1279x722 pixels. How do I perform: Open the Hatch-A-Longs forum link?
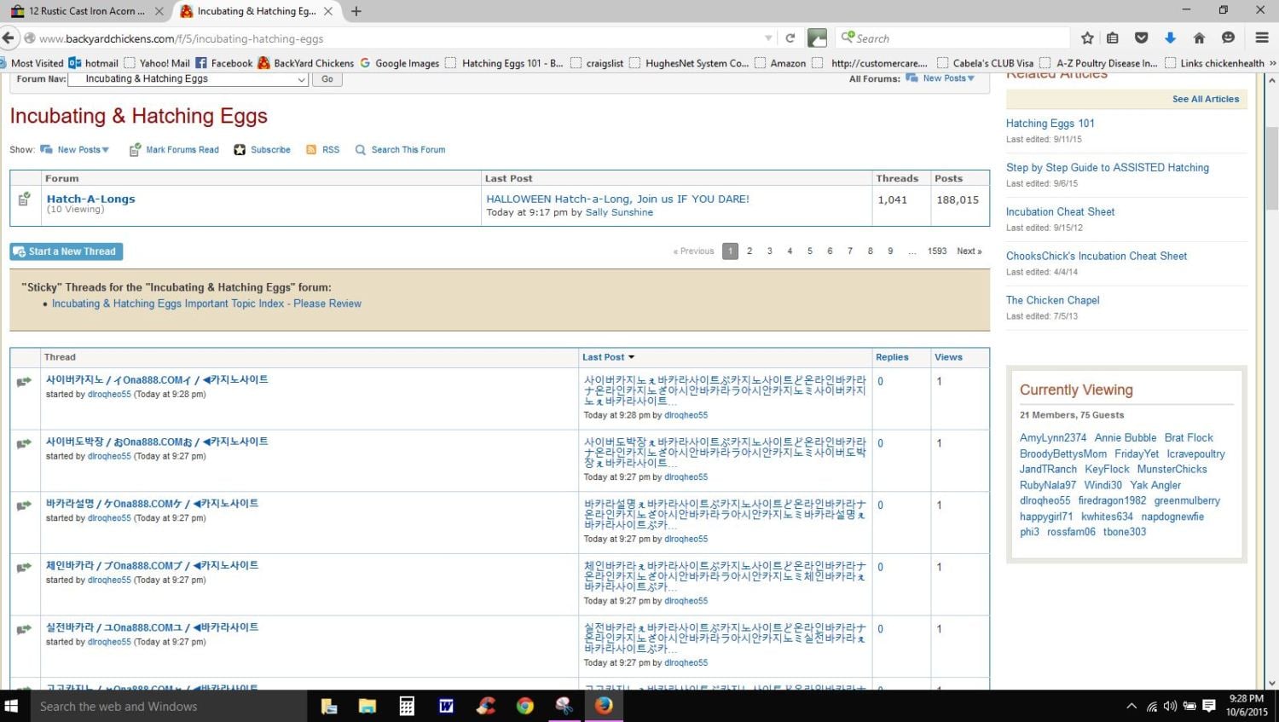pos(90,199)
